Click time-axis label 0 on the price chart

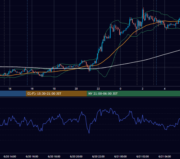[120, 89]
